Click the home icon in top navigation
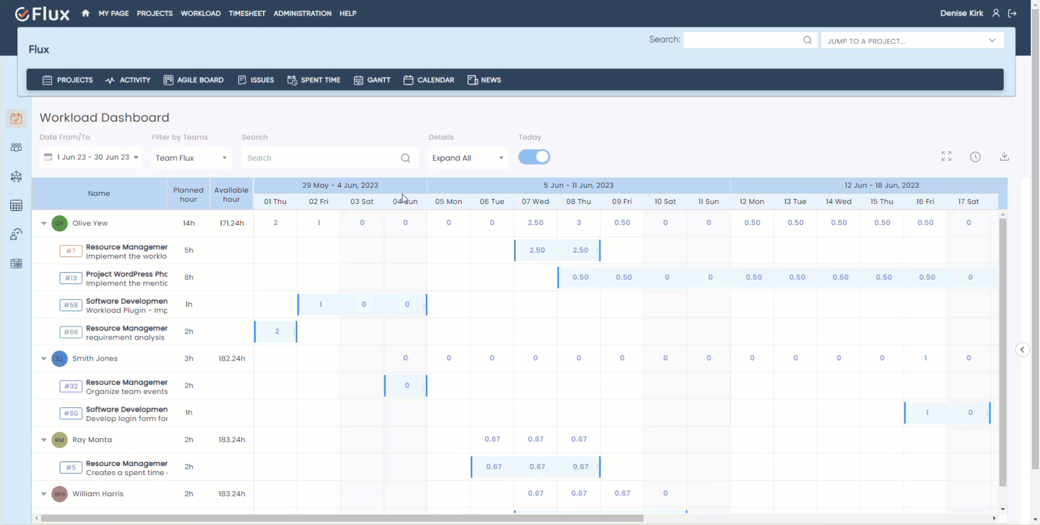1040x525 pixels. click(x=85, y=13)
